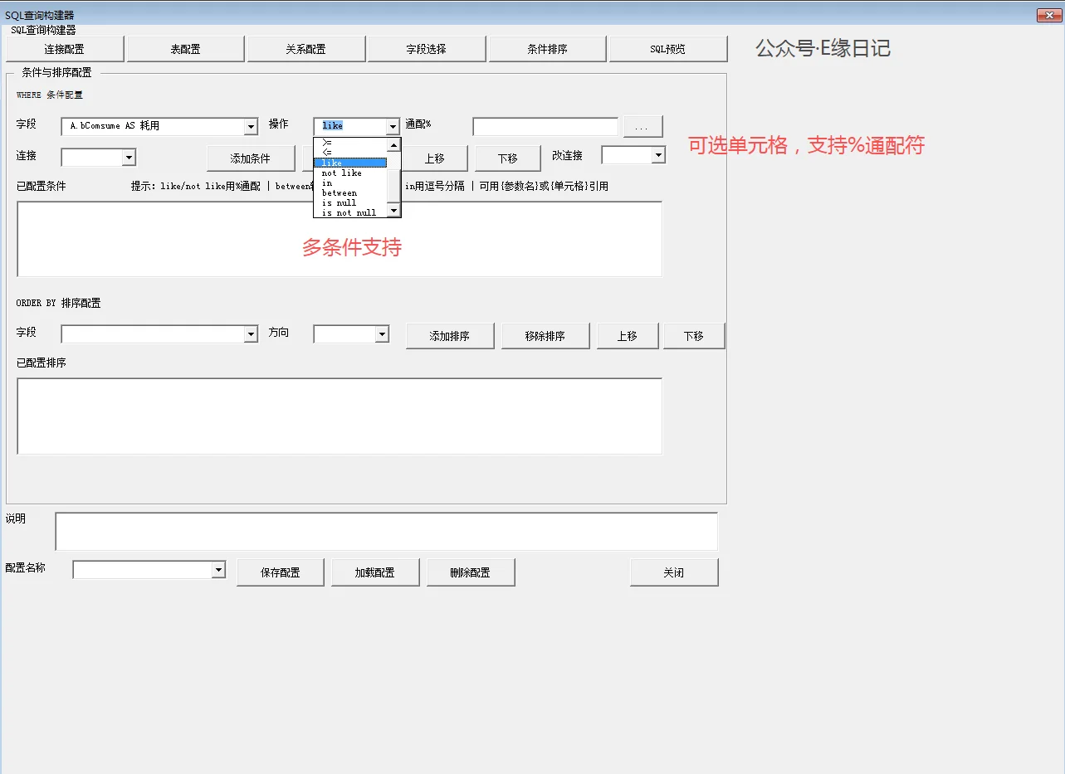Click the 关闭 button
Image resolution: width=1065 pixels, height=774 pixels.
tap(674, 572)
